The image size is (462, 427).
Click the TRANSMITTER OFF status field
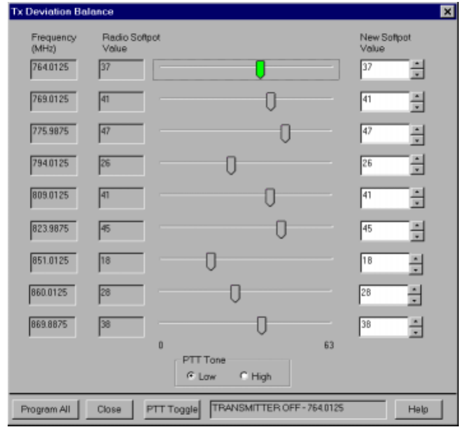click(x=298, y=409)
